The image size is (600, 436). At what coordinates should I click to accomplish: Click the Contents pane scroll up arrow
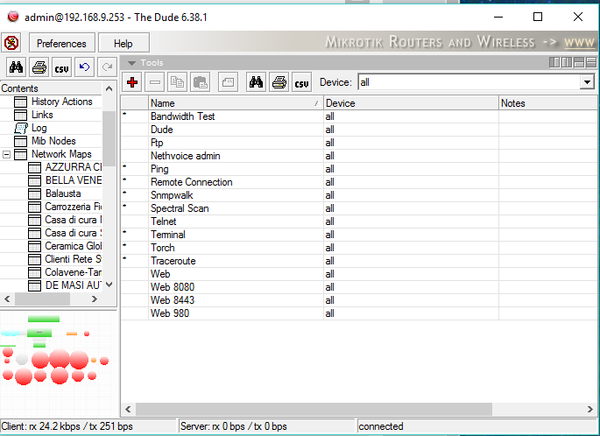tap(109, 88)
